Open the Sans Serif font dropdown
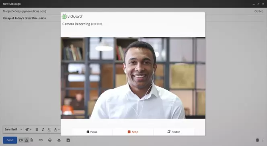This screenshot has height=146, width=267. [13, 129]
